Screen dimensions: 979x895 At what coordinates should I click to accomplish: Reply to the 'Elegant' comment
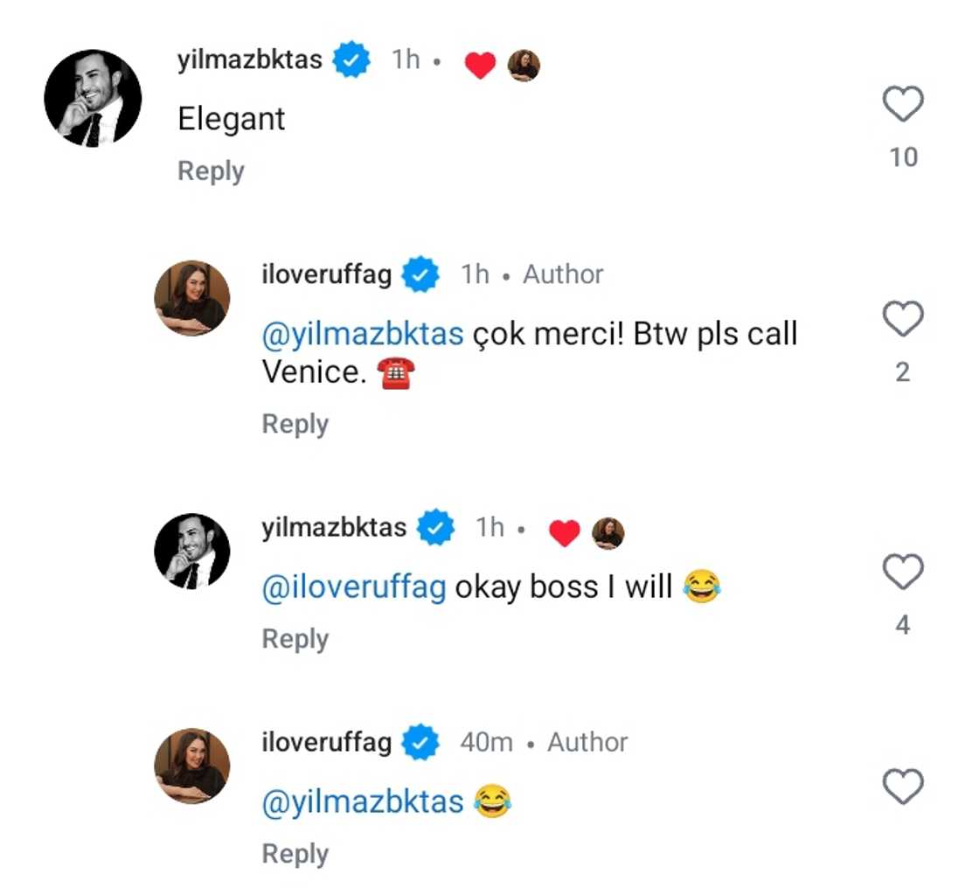click(210, 171)
